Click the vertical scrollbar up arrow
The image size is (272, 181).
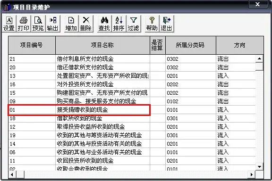click(259, 58)
